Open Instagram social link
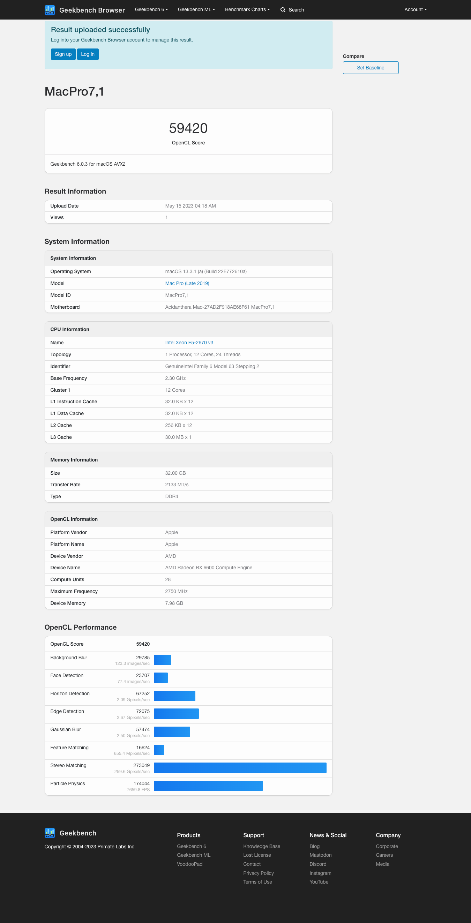Image resolution: width=471 pixels, height=923 pixels. tap(320, 873)
